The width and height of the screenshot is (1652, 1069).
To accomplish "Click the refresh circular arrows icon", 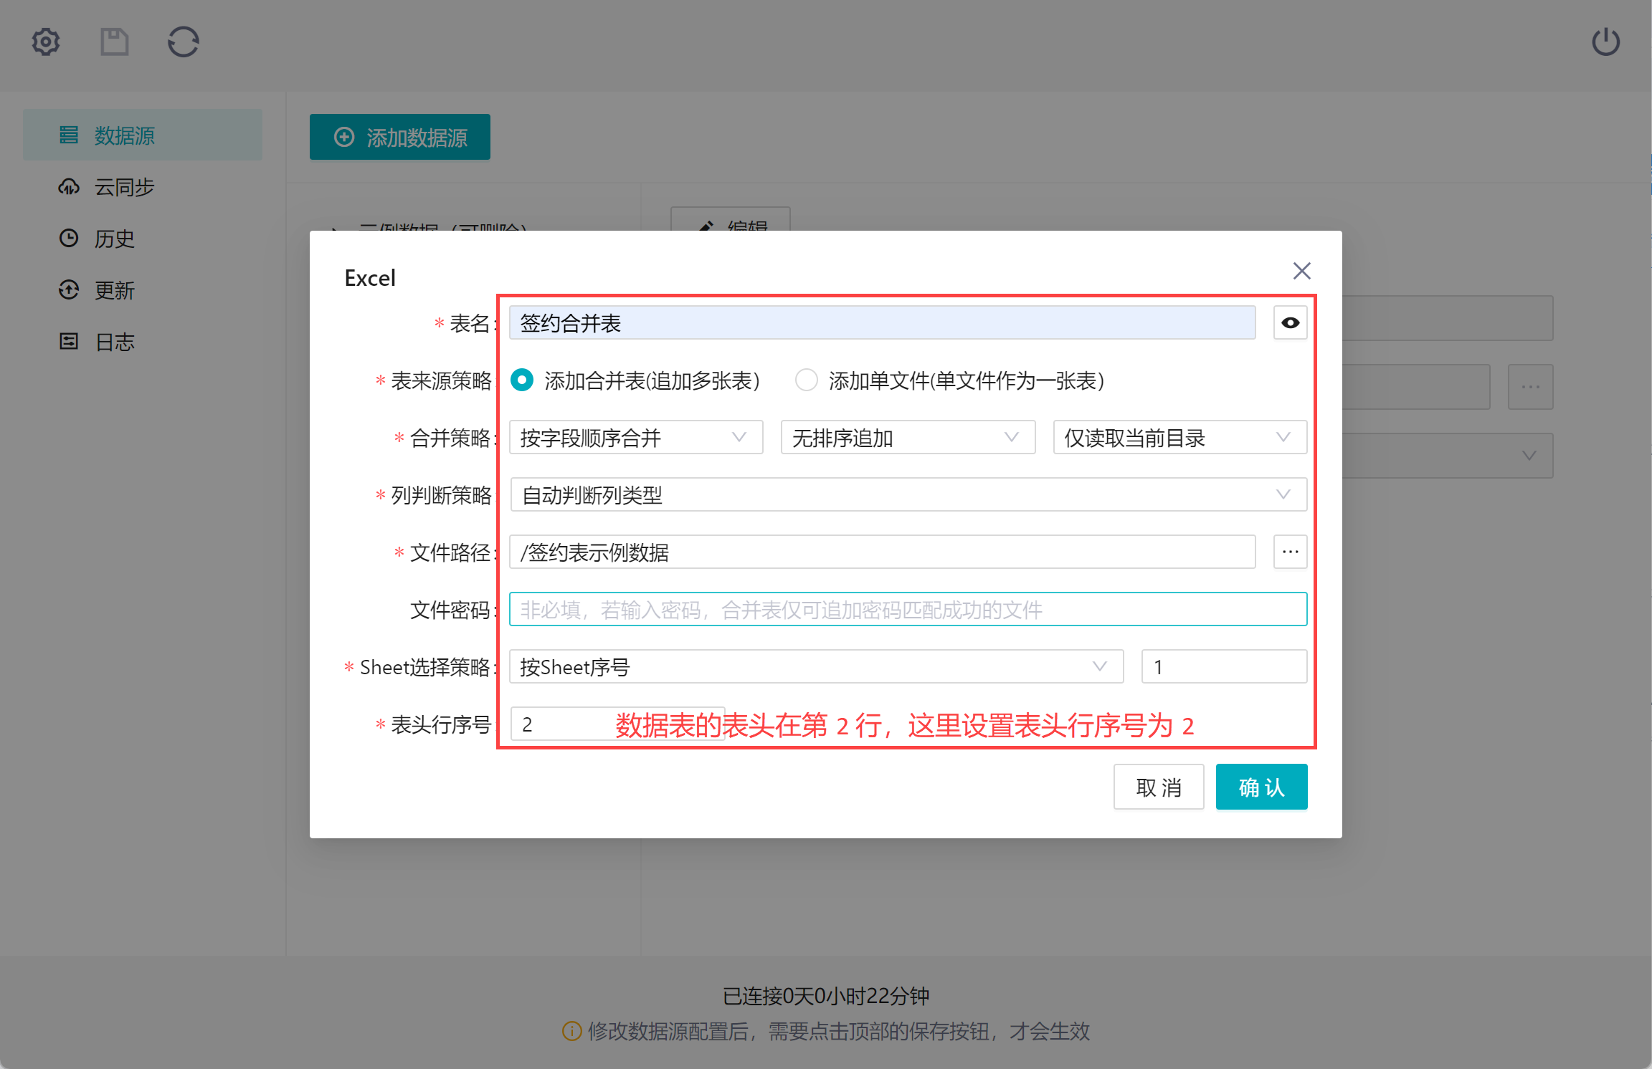I will point(183,42).
